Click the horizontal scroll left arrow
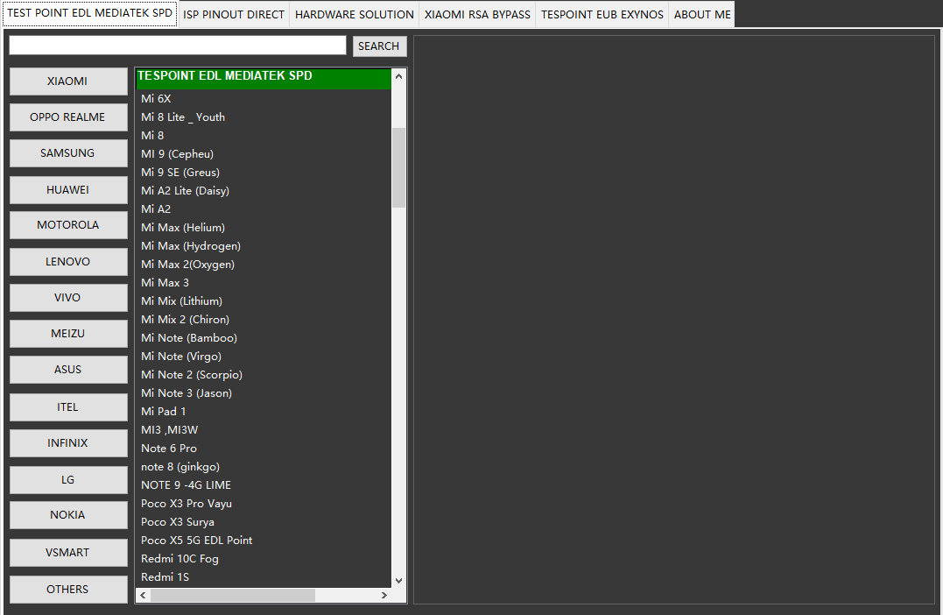Viewport: 943px width, 615px height. pyautogui.click(x=144, y=596)
